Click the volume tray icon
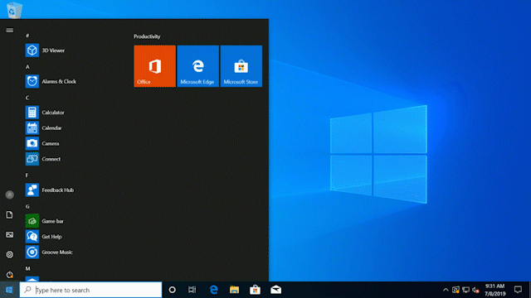This screenshot has height=298, width=531. [x=475, y=290]
